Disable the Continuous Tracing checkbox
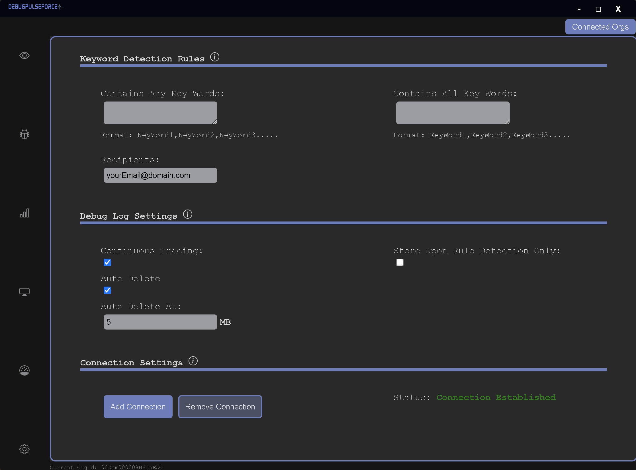636x470 pixels. 107,262
